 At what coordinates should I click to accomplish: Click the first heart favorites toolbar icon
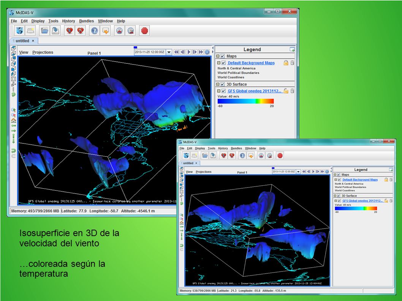[x=70, y=31]
